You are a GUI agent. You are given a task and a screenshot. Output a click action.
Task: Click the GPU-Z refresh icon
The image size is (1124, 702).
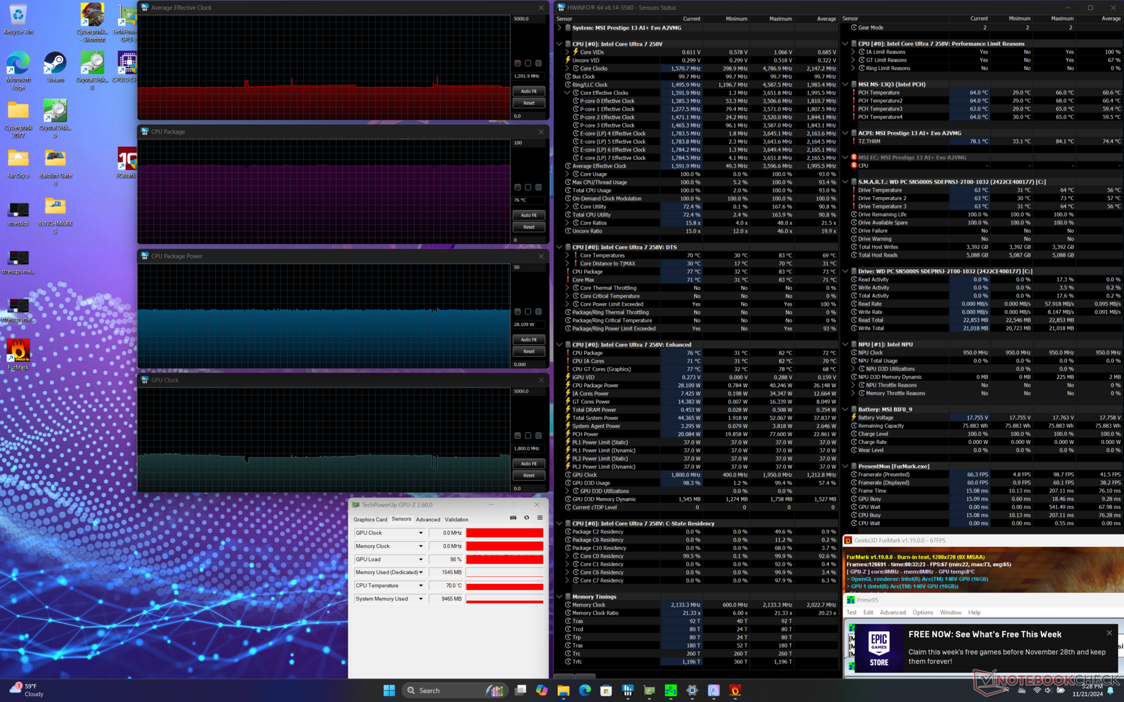[526, 518]
